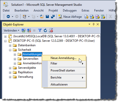
Task: Expand the Anmeldeinformationen folder
Action: coord(15,63)
